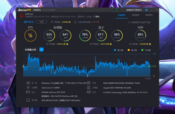
Task: Click the green export button
Action: click(x=117, y=10)
